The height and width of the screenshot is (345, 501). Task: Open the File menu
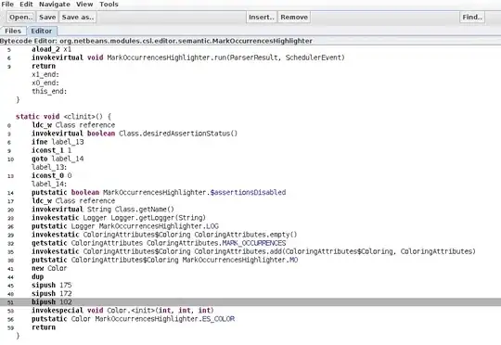[x=7, y=4]
